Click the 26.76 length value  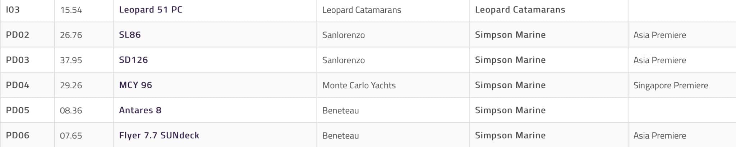pyautogui.click(x=71, y=35)
